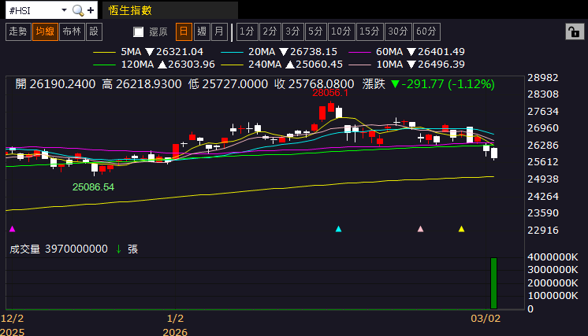Choose the 15分 interval
This screenshot has width=588, height=336.
point(370,31)
